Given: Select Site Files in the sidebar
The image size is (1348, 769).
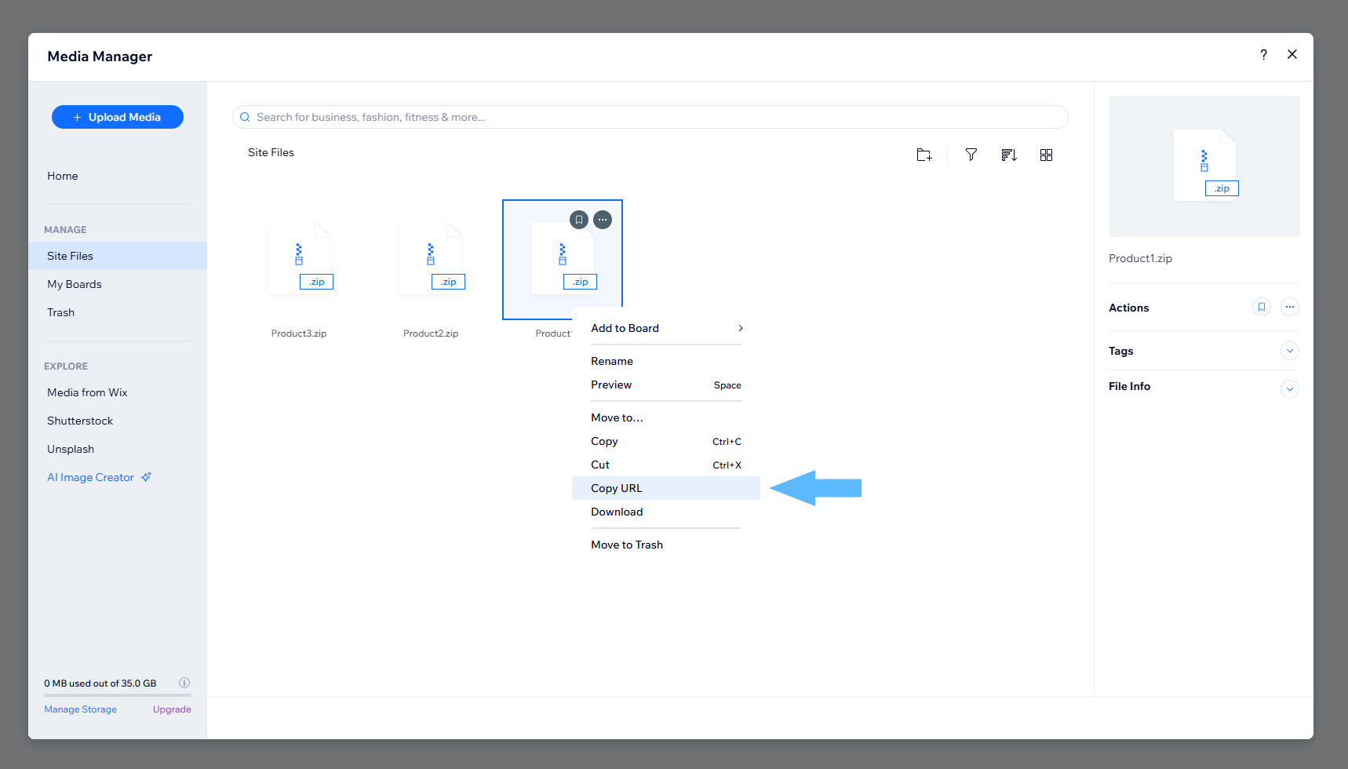Looking at the screenshot, I should coord(118,256).
